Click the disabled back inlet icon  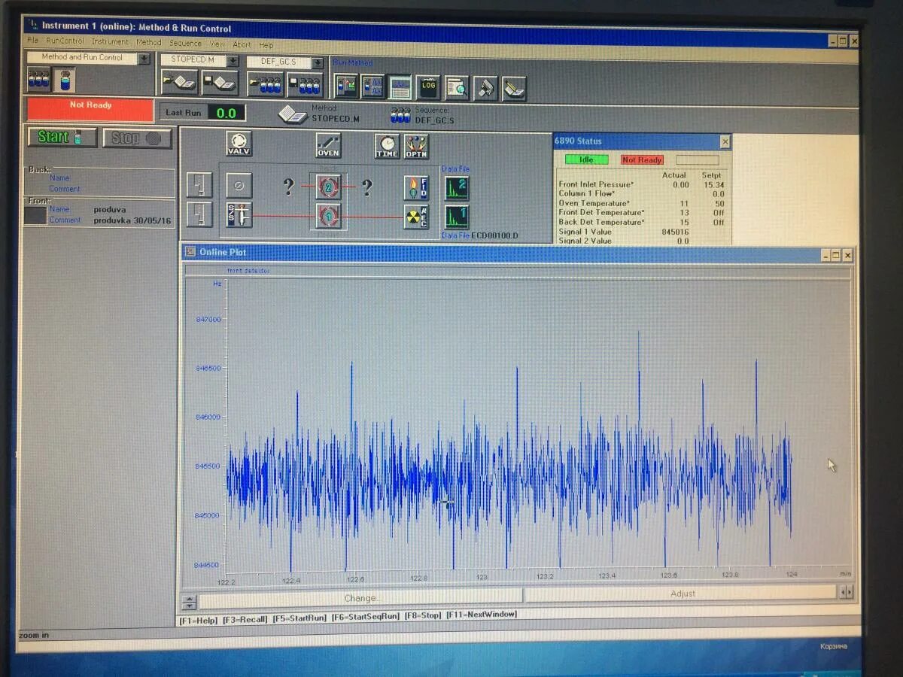click(x=239, y=185)
